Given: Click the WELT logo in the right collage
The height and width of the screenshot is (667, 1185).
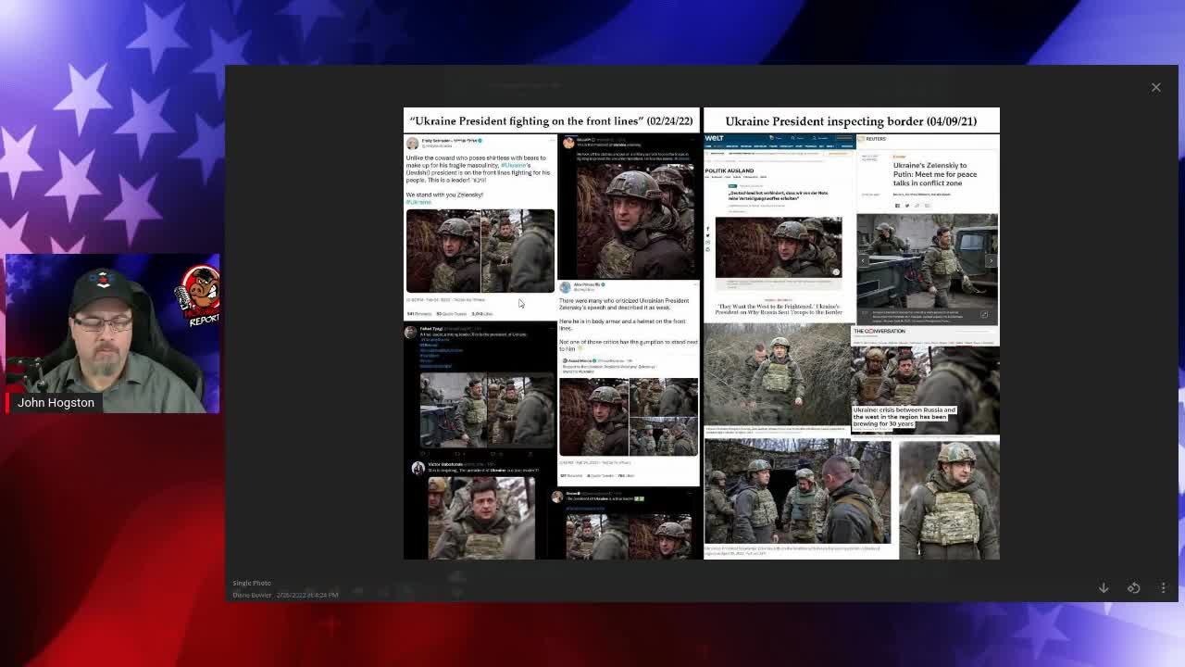Looking at the screenshot, I should pos(715,139).
